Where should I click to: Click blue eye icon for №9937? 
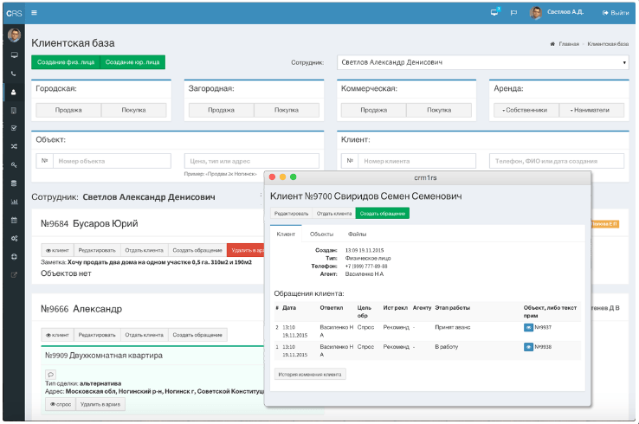(528, 327)
